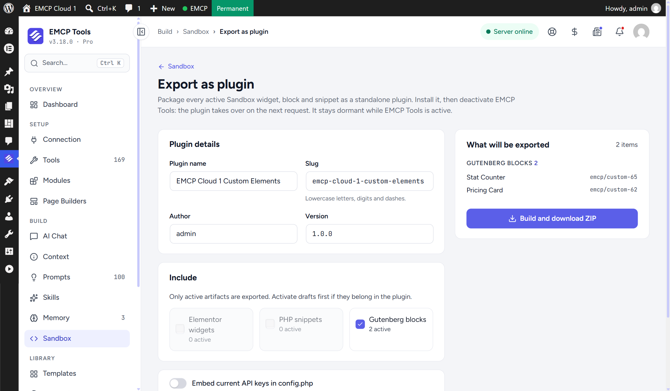Open Comments icon in WP sidebar
Screen dimensions: 670x391
(x=9, y=141)
